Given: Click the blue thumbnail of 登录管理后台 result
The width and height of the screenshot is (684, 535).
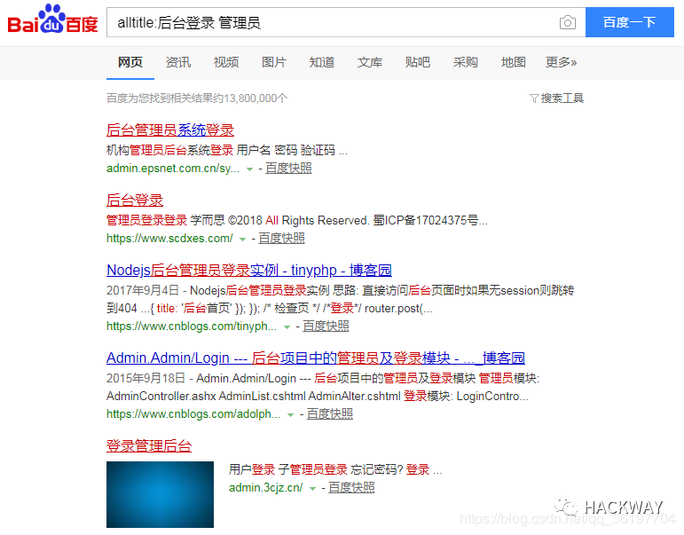Looking at the screenshot, I should tap(160, 494).
